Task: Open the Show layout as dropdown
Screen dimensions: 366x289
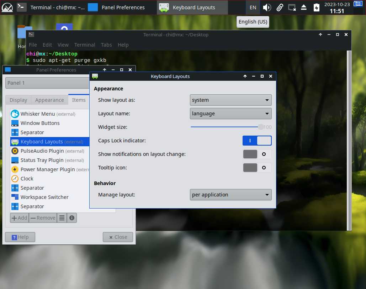Action: click(230, 100)
